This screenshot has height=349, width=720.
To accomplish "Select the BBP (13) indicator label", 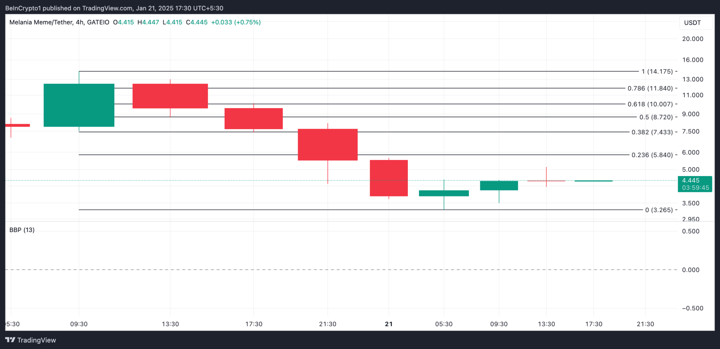I will coord(22,230).
